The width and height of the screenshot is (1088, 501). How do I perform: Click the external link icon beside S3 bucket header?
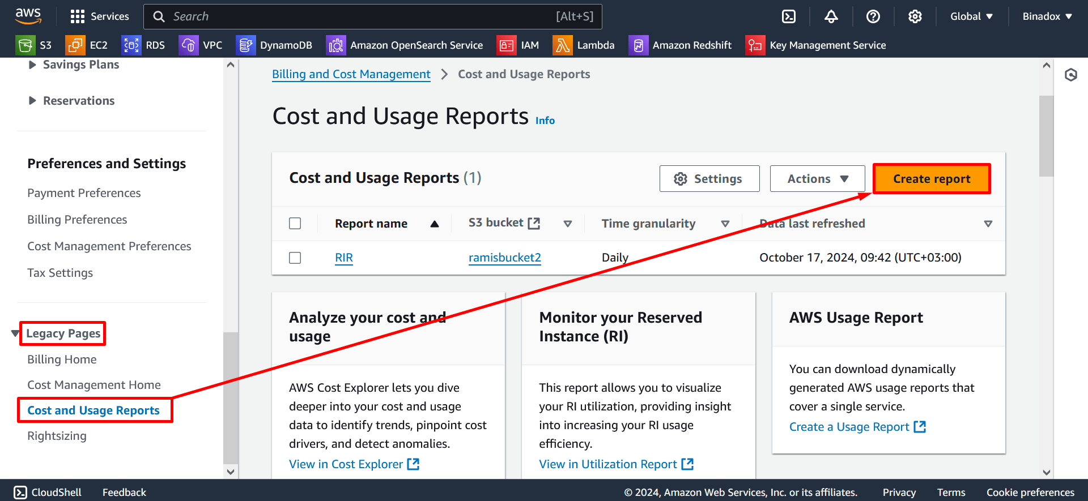pos(534,224)
